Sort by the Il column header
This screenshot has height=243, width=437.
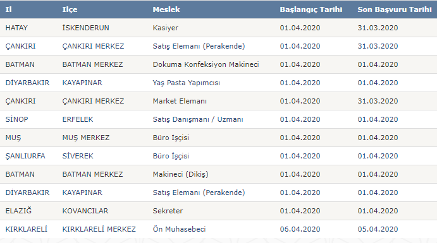(x=9, y=9)
